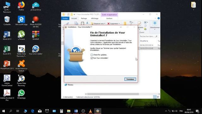202x114 pixels.
Task: Open the Photo BUZZER desktop icon
Action: click(x=36, y=22)
